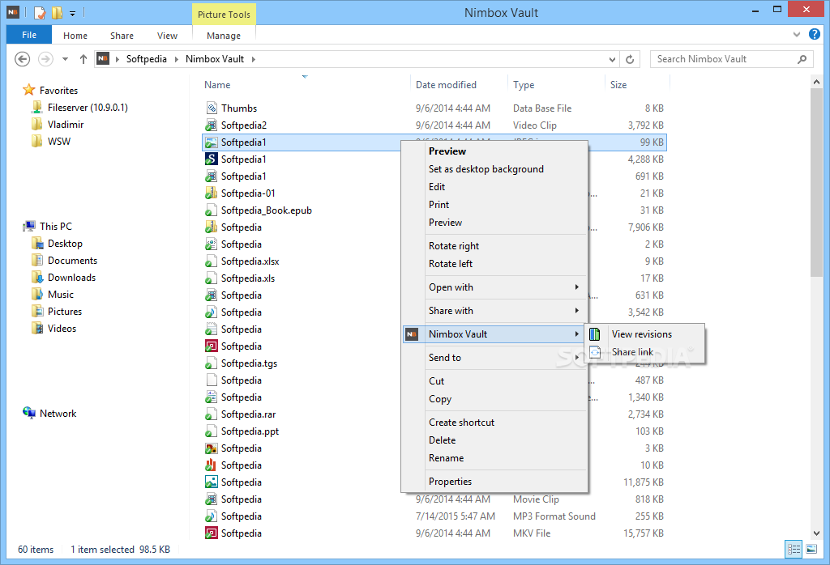Screen dimensions: 830x565
Task: Expand the ribbon with the chevron
Action: [797, 34]
